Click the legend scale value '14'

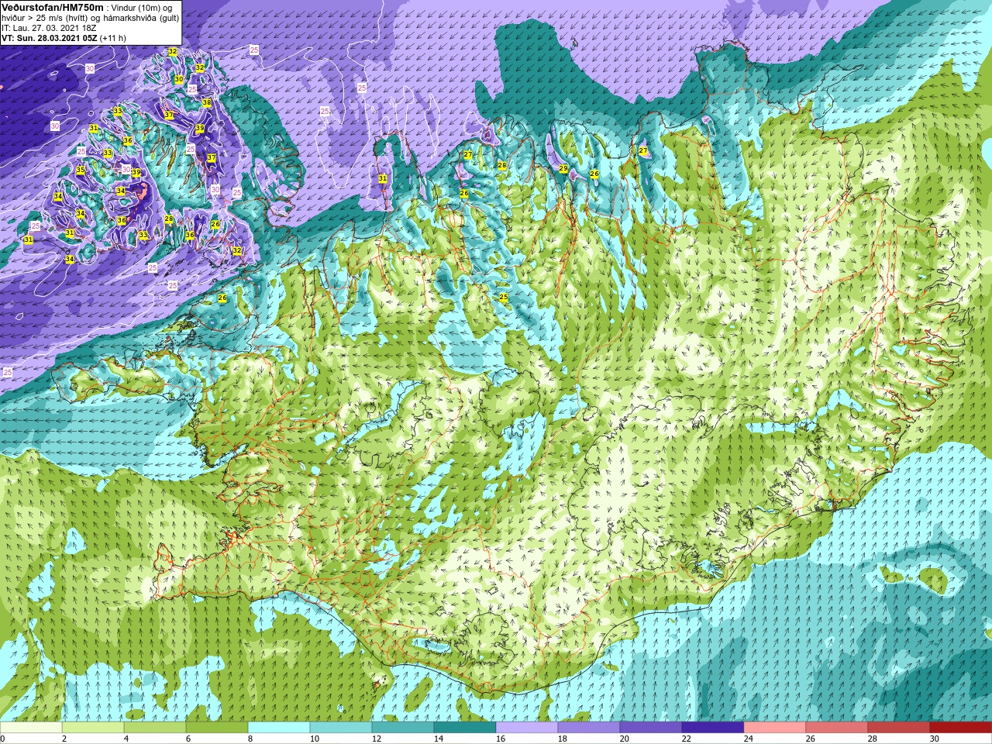[439, 739]
